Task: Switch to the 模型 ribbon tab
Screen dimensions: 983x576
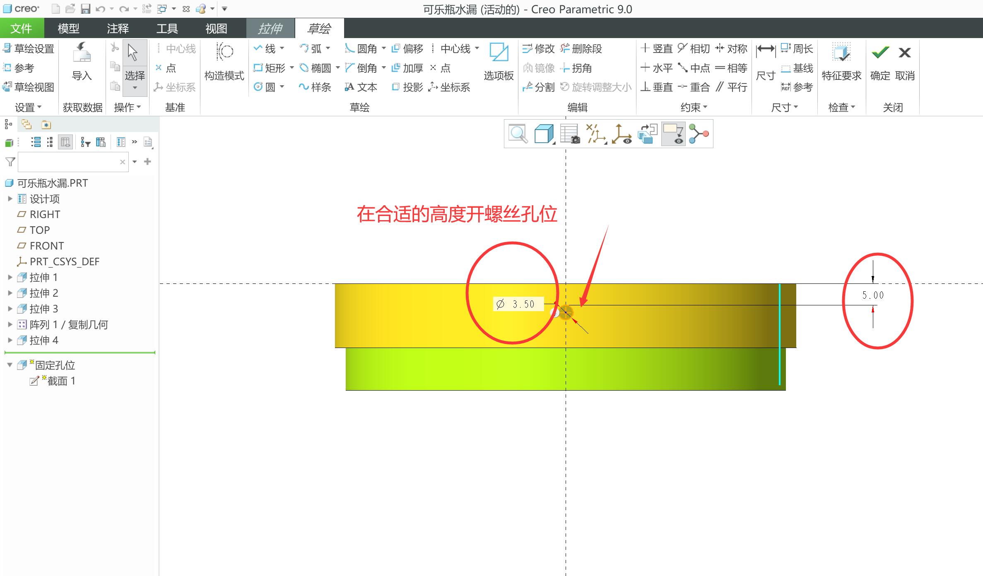Action: coord(68,28)
